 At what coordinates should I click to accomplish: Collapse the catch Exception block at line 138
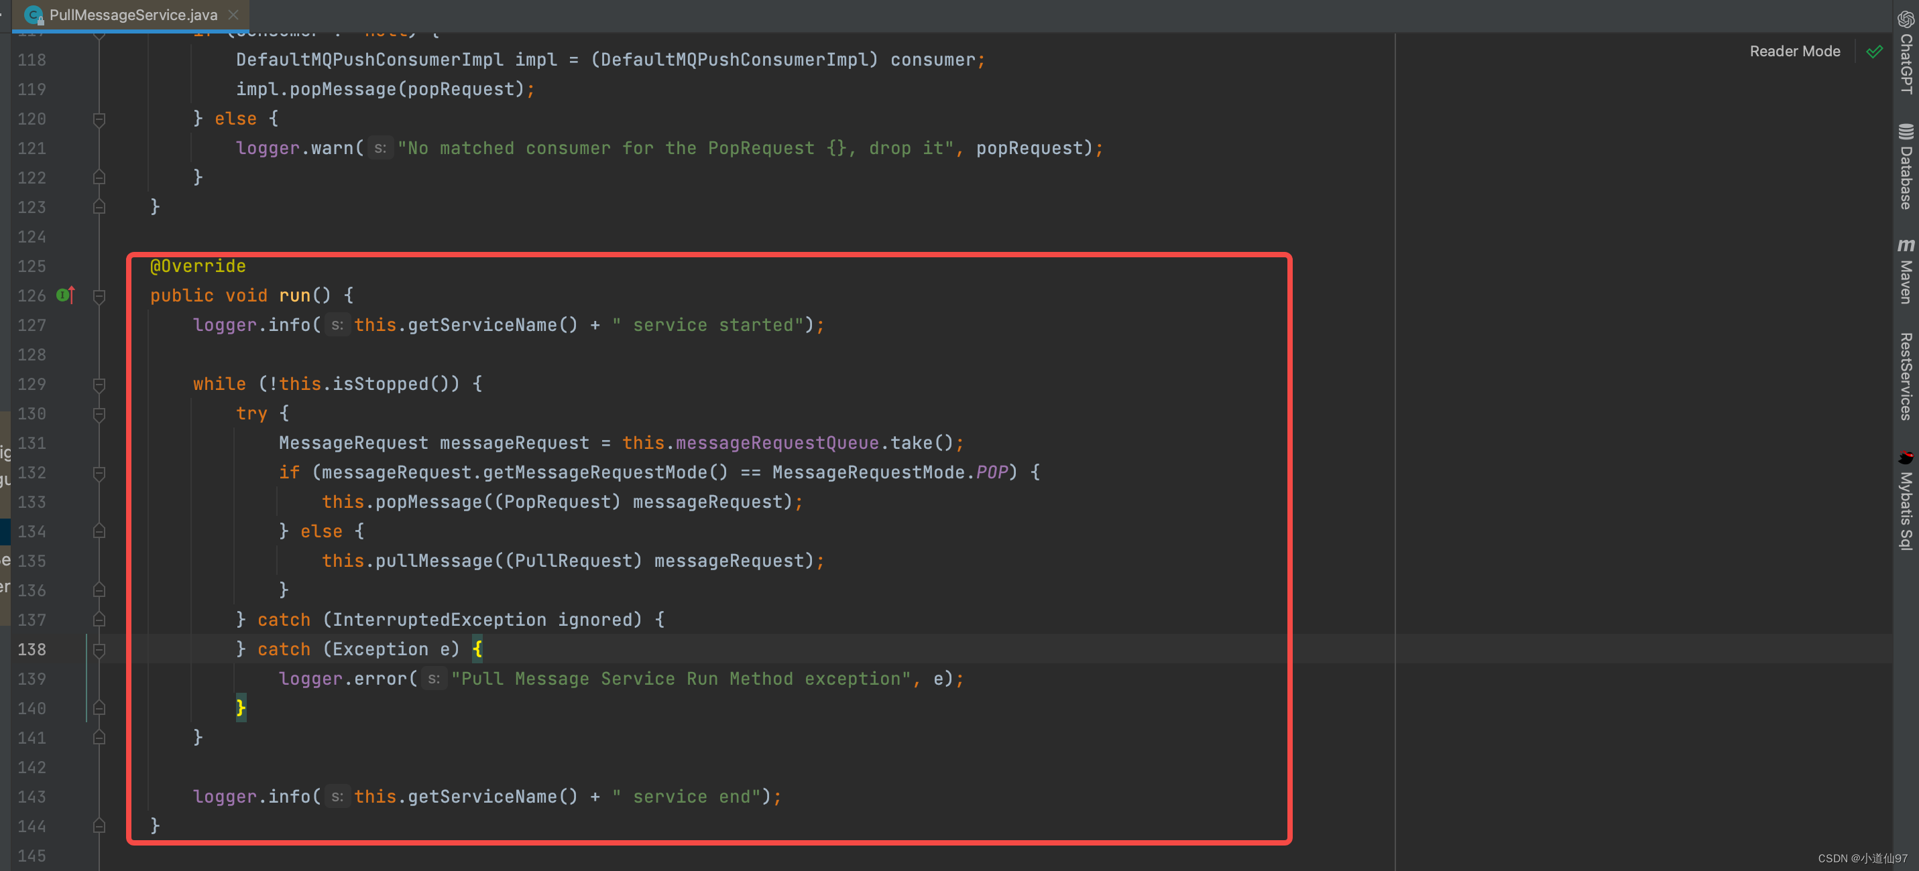click(x=99, y=650)
